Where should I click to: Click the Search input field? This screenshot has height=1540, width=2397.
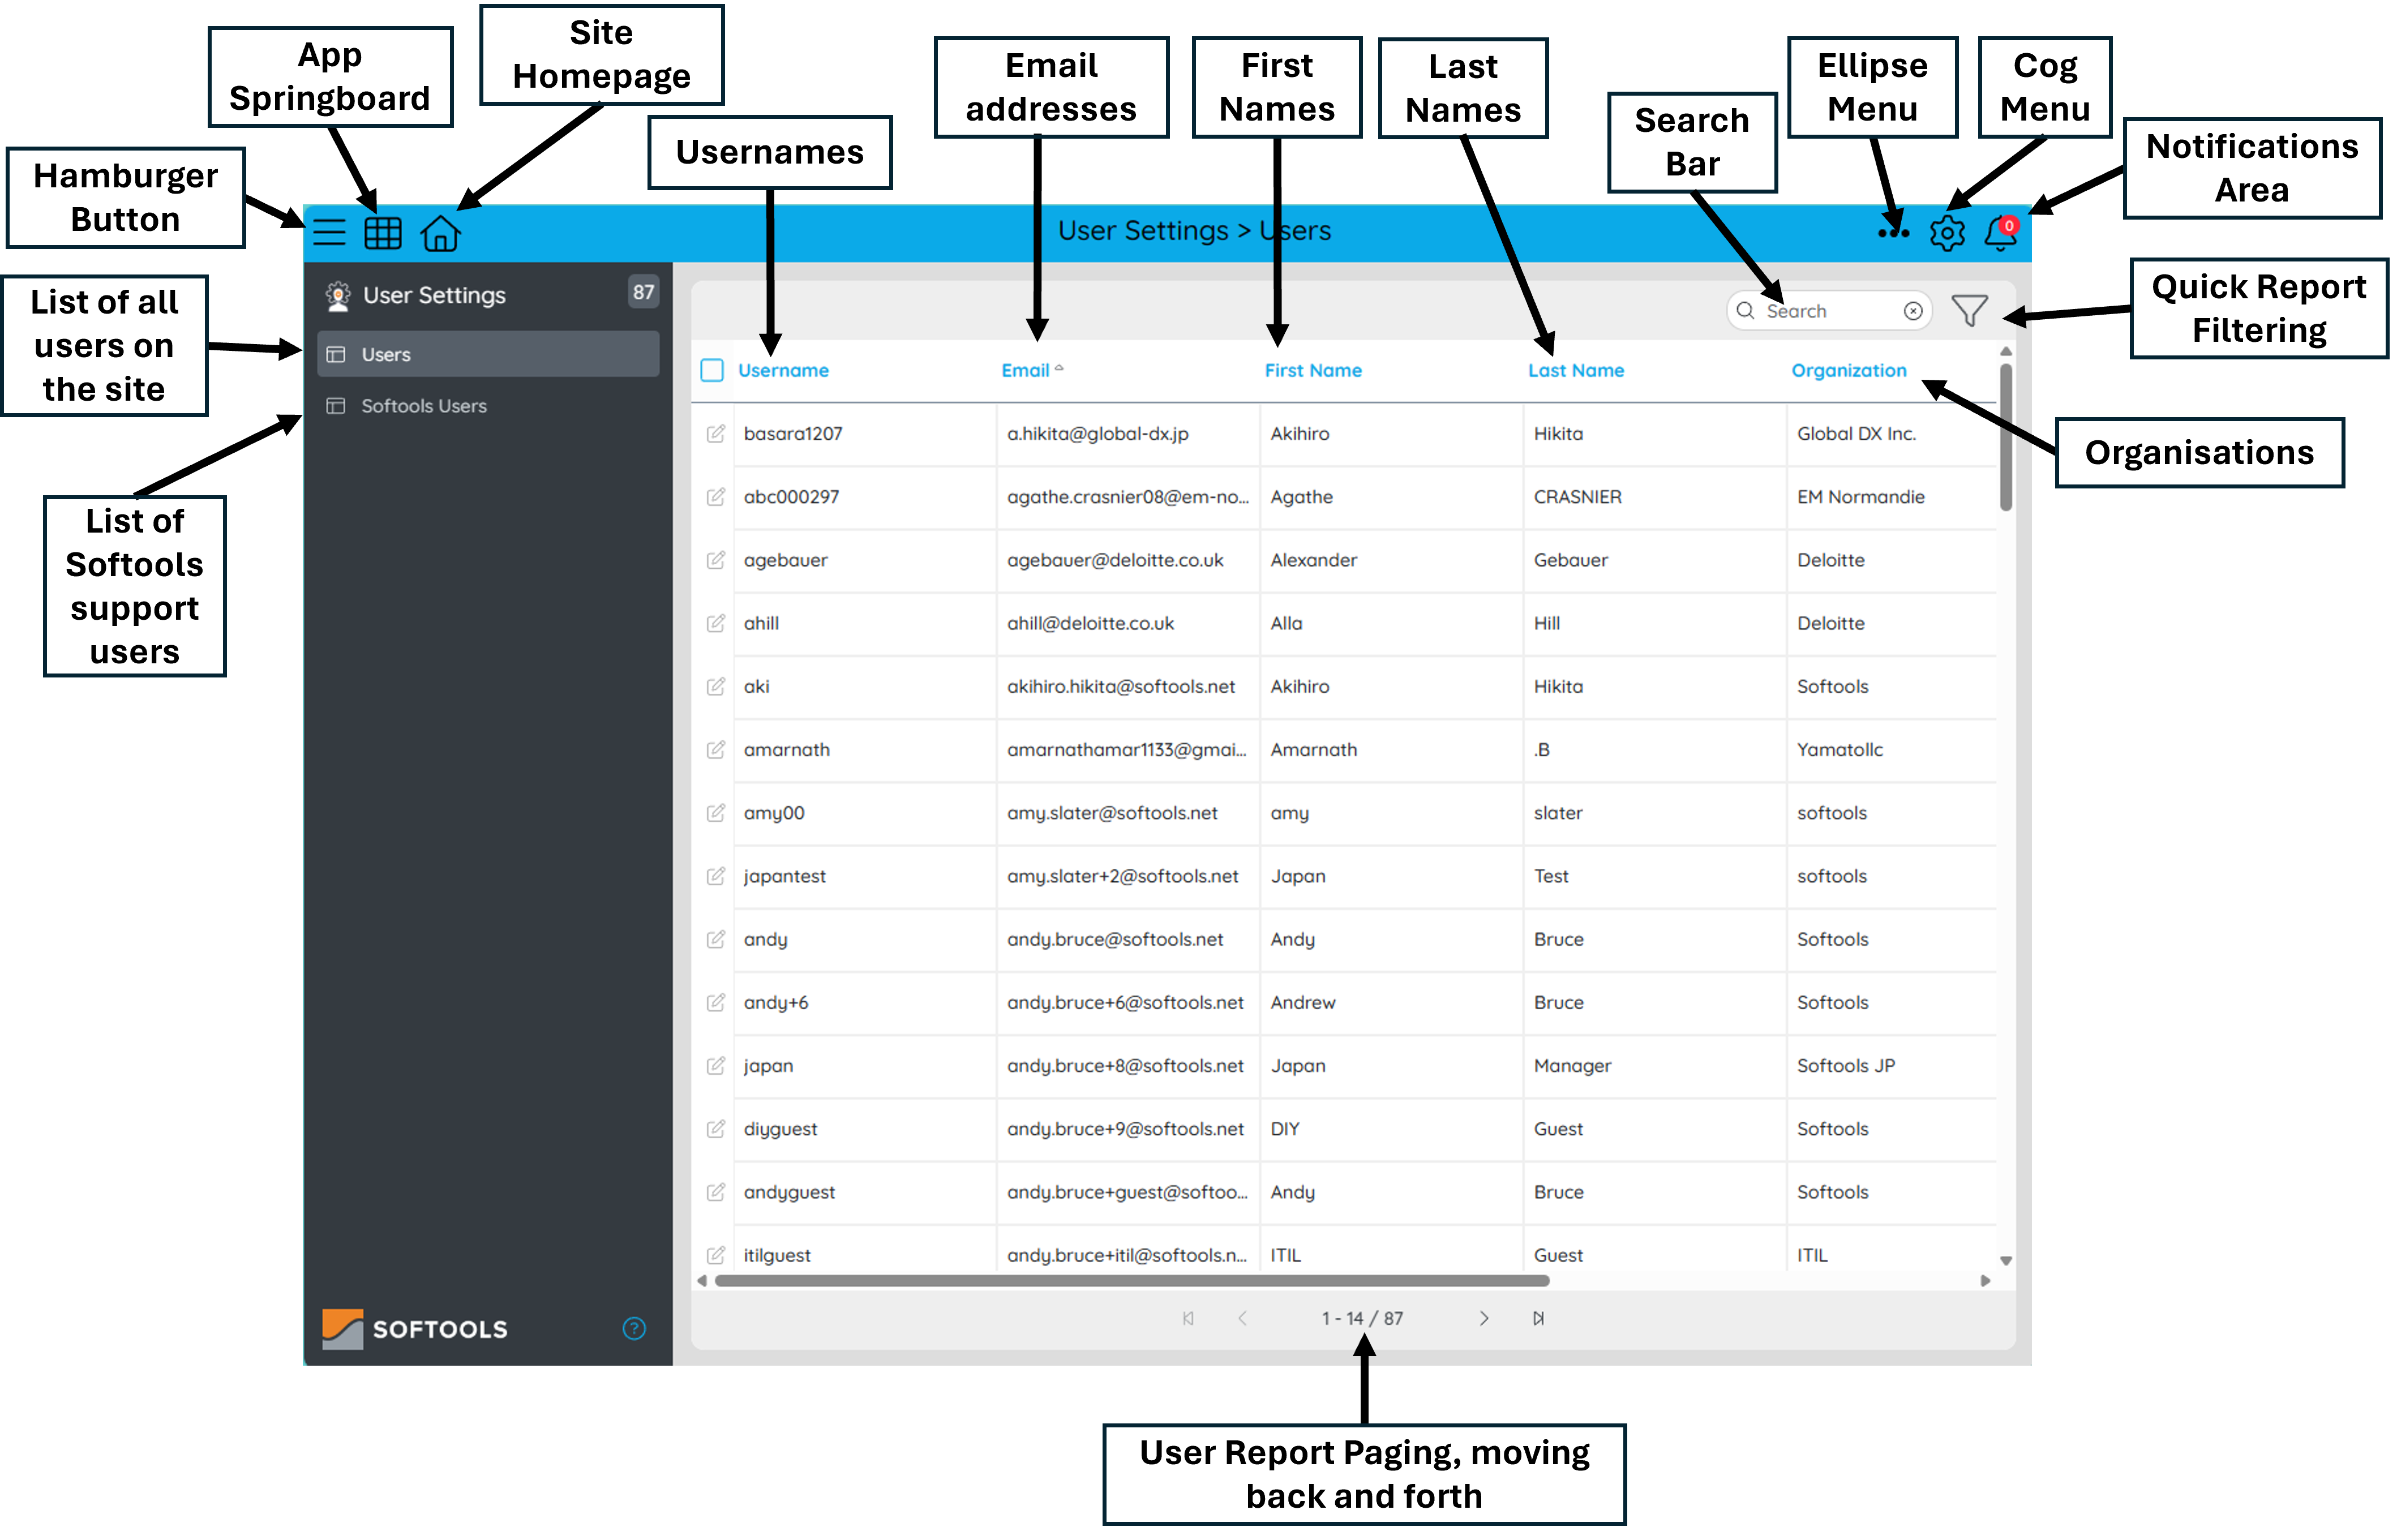pos(1830,311)
